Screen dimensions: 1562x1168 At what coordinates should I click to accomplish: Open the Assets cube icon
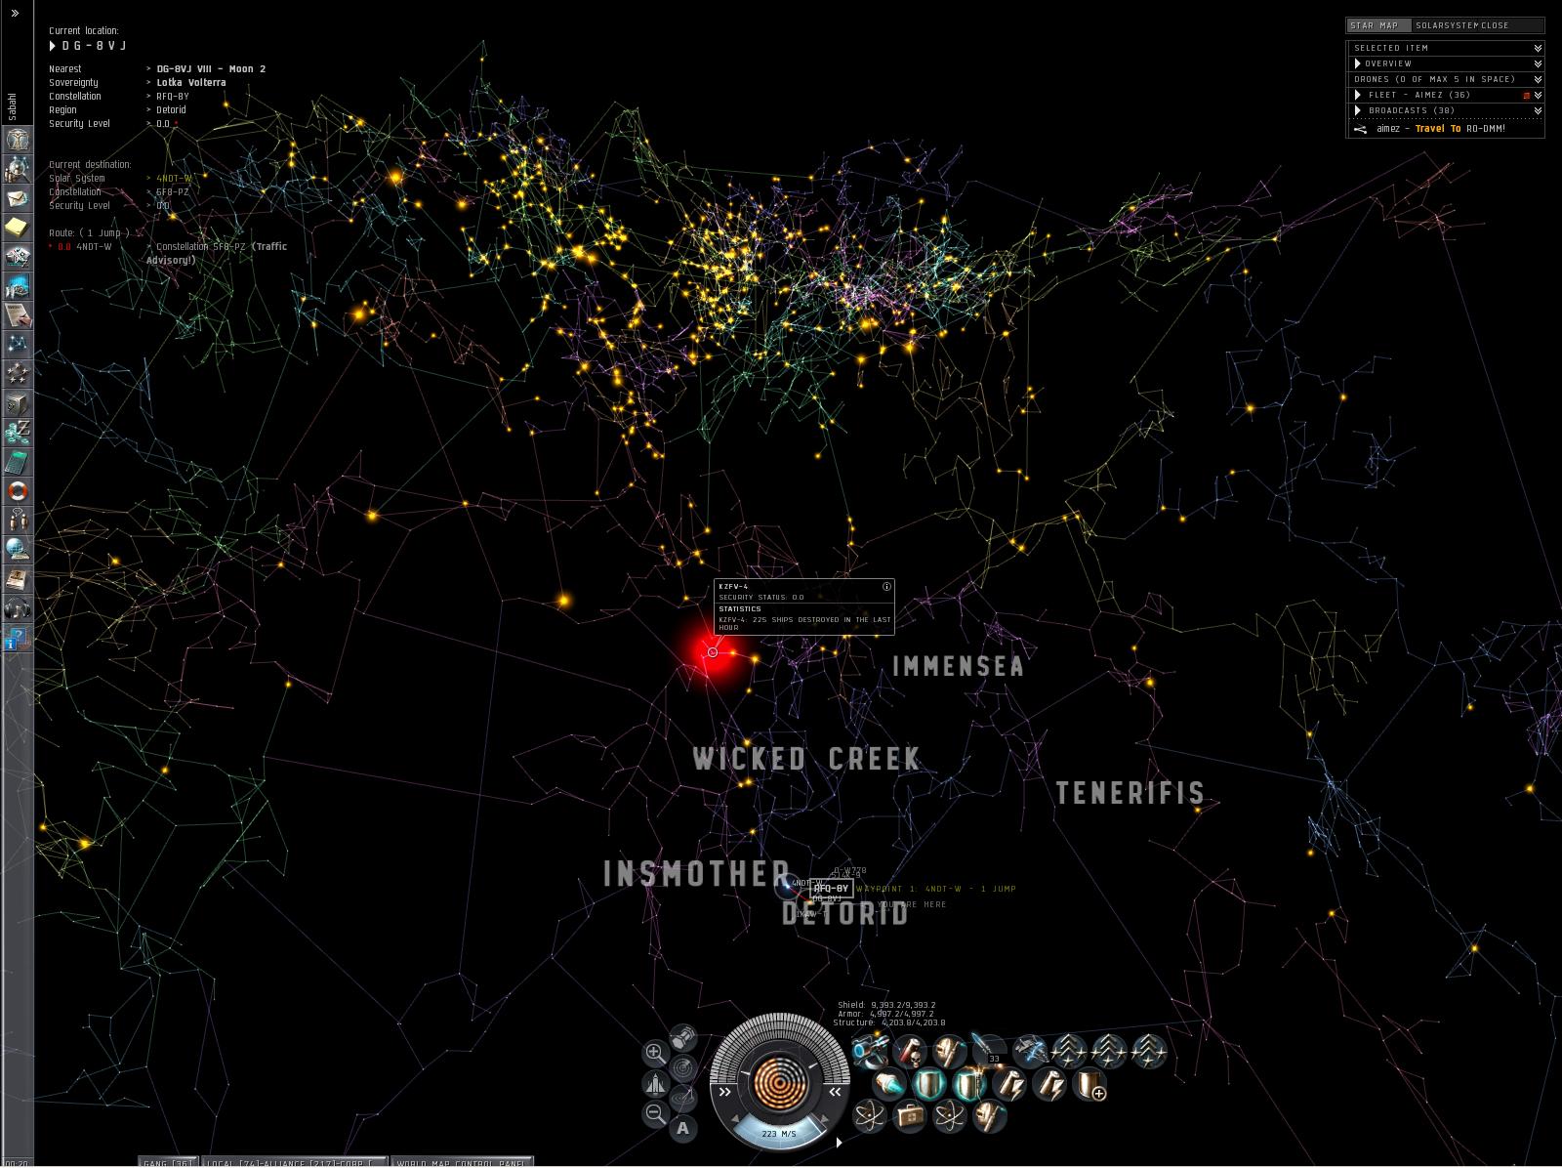click(18, 403)
